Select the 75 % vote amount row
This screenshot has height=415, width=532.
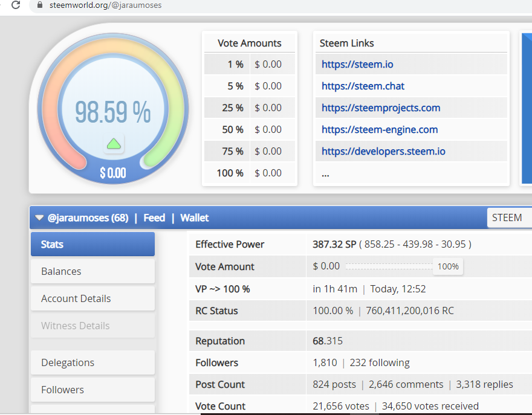pyautogui.click(x=249, y=151)
